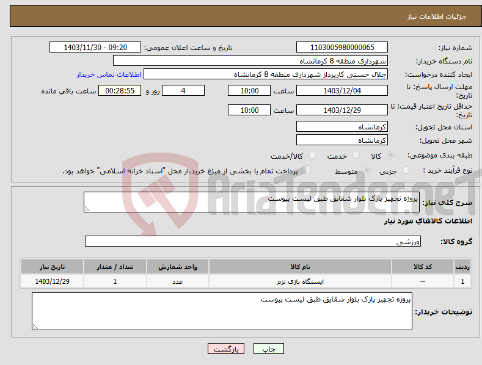
Task: Click the کد کالا column header
Action: coord(423,267)
